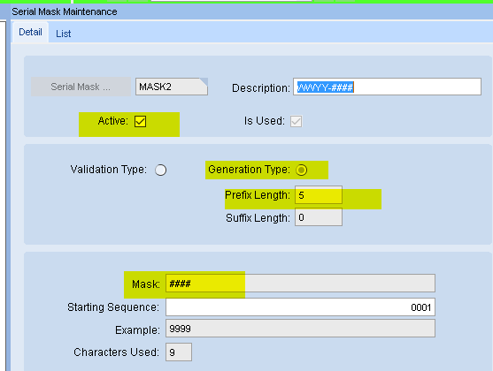Select the Generation Type radio button
This screenshot has width=493, height=371.
point(301,170)
